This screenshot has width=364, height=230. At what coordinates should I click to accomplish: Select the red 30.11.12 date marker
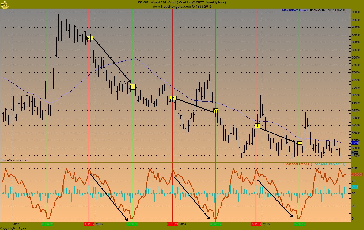pyautogui.click(x=89, y=224)
